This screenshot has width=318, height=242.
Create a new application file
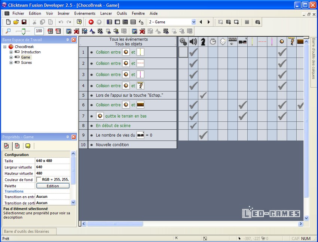click(x=8, y=22)
